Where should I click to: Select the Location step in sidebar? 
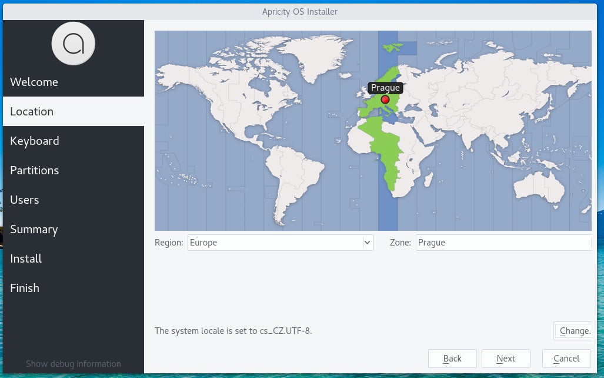pos(73,111)
